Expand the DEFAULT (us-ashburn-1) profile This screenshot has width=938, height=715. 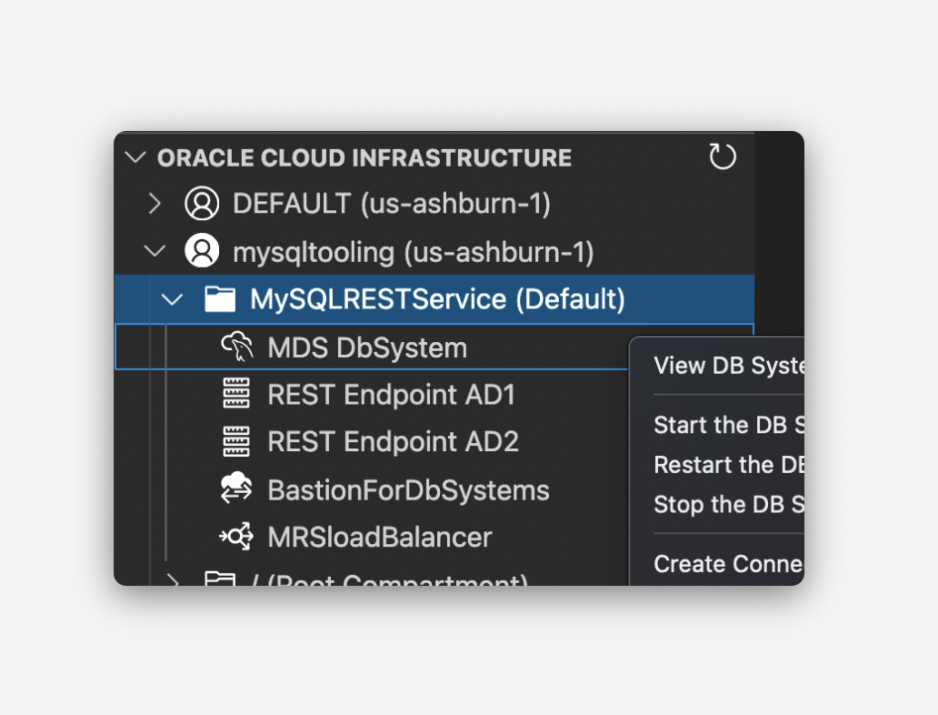point(155,204)
